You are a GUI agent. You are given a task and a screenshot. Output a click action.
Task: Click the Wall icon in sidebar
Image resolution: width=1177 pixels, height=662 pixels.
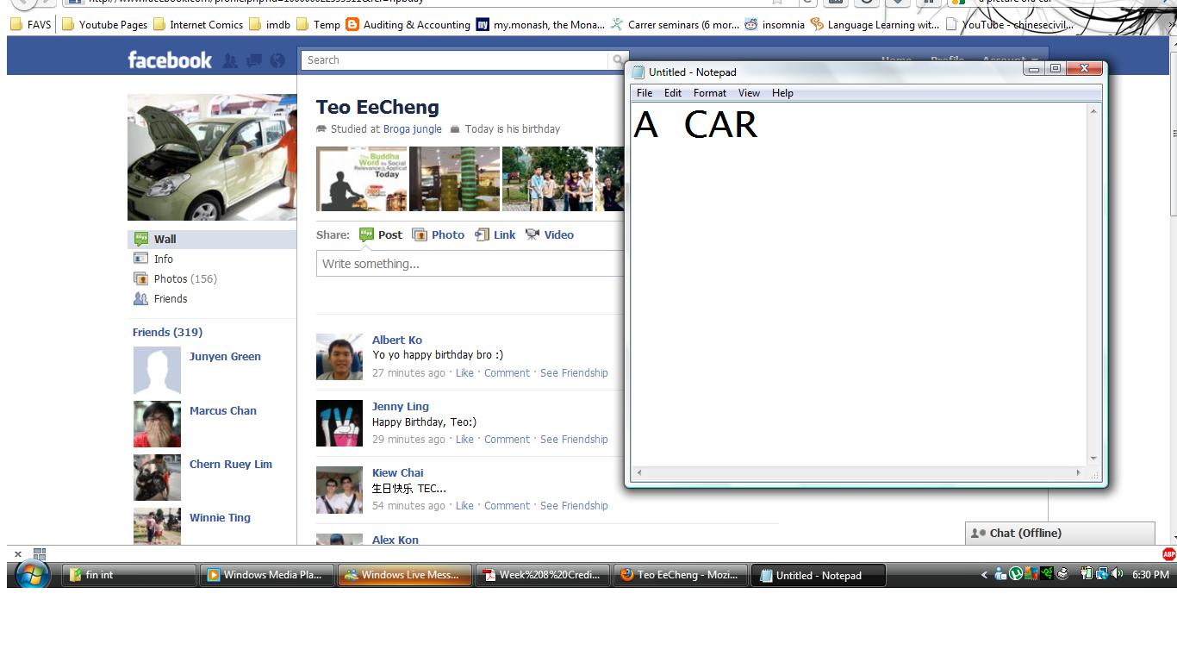tap(141, 239)
